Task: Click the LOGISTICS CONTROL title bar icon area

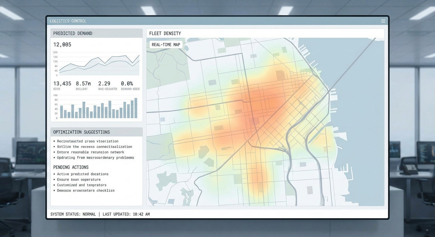Action: [x=68, y=21]
